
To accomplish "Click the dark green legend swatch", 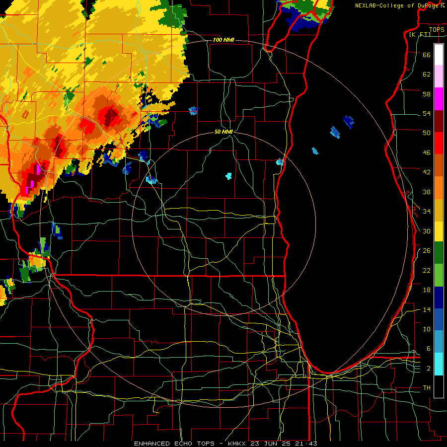I will [439, 253].
